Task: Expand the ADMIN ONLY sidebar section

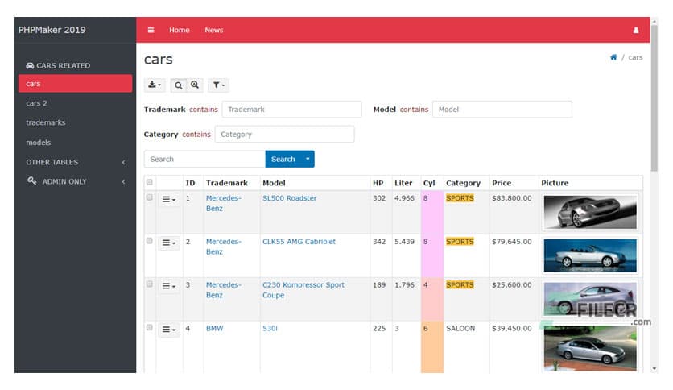Action: click(75, 181)
